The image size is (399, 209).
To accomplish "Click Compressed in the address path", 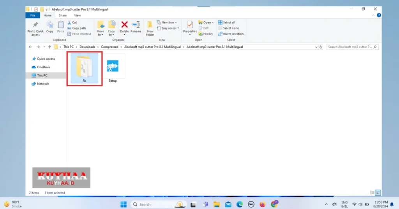I will (x=109, y=47).
